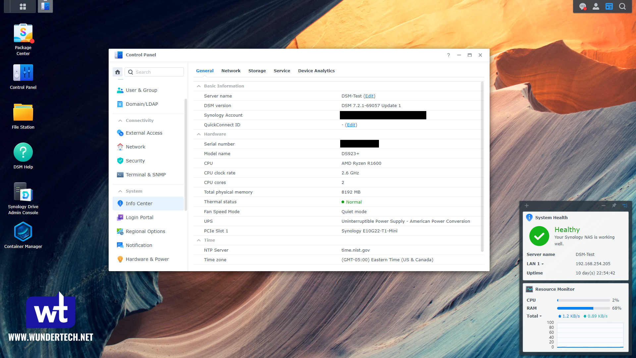Open the LAN 1 dropdown in widget

click(x=535, y=264)
